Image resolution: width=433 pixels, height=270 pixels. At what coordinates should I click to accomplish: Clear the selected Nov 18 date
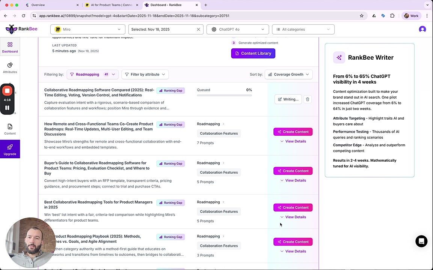(x=198, y=29)
